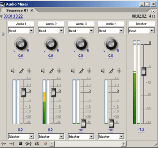The width and height of the screenshot is (158, 148).
Task: Click the Audio 3 volume fader handle
Action: [84, 123]
